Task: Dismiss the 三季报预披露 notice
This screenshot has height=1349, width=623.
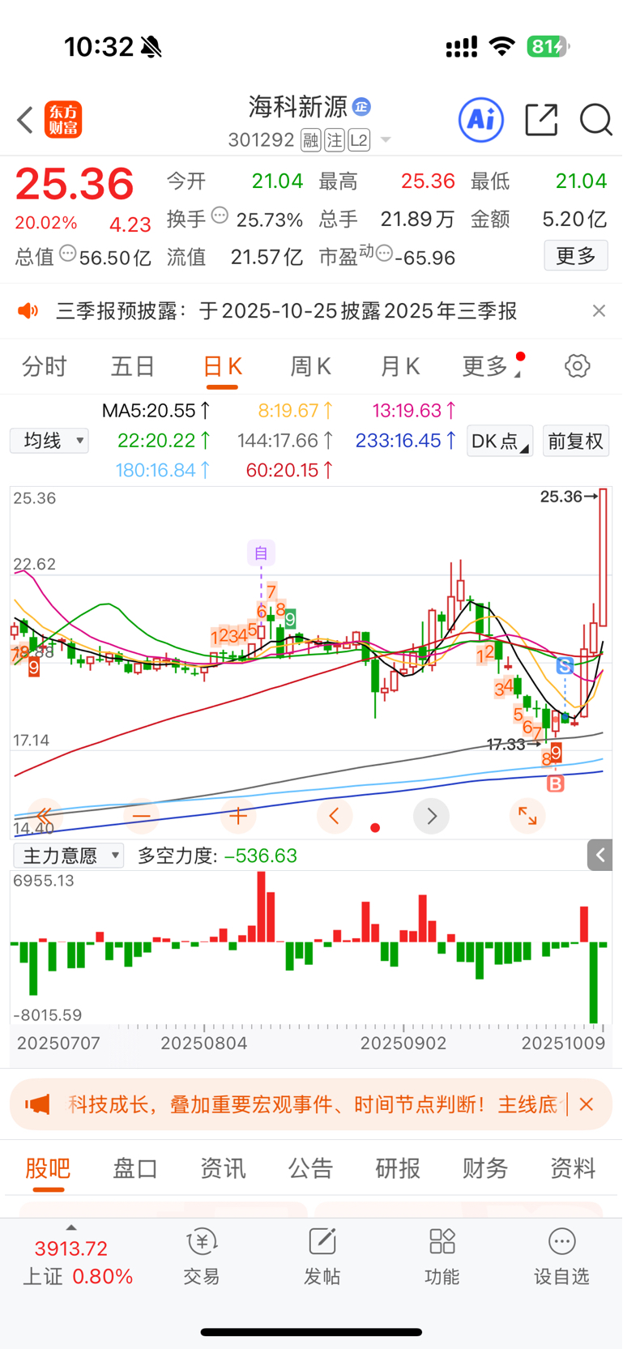Action: (x=599, y=311)
